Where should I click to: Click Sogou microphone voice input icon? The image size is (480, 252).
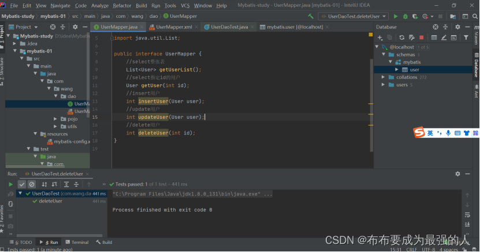448,133
